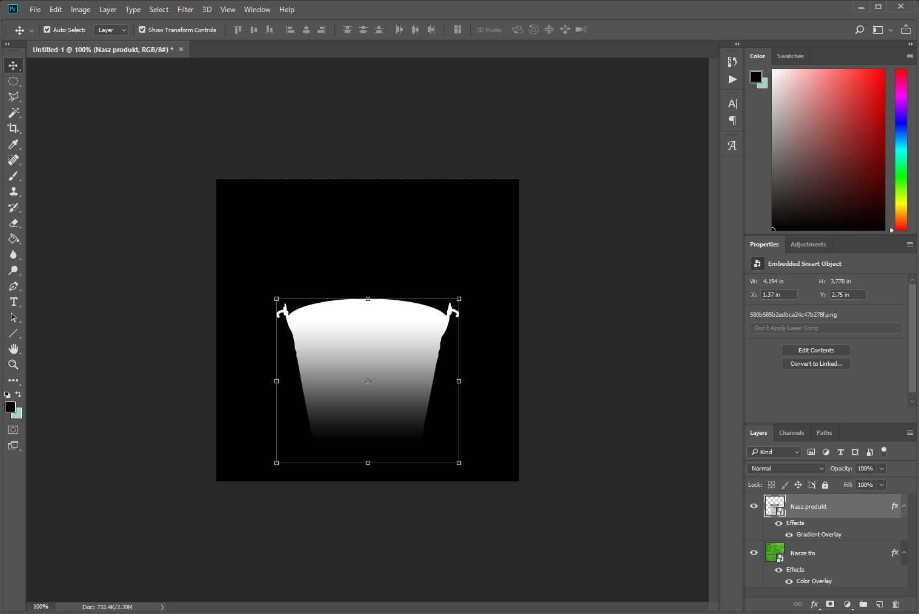
Task: Hide the Gradient Overlay effect
Action: pyautogui.click(x=789, y=535)
